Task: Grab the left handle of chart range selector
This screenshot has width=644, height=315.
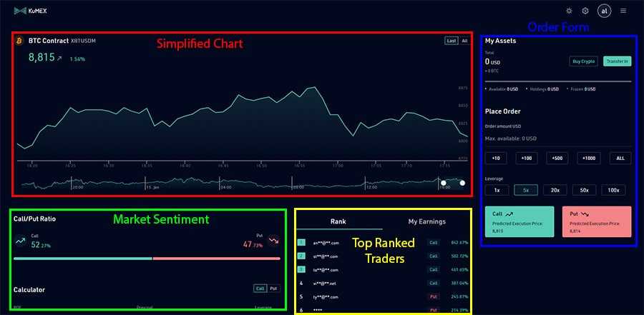Action: pos(443,183)
